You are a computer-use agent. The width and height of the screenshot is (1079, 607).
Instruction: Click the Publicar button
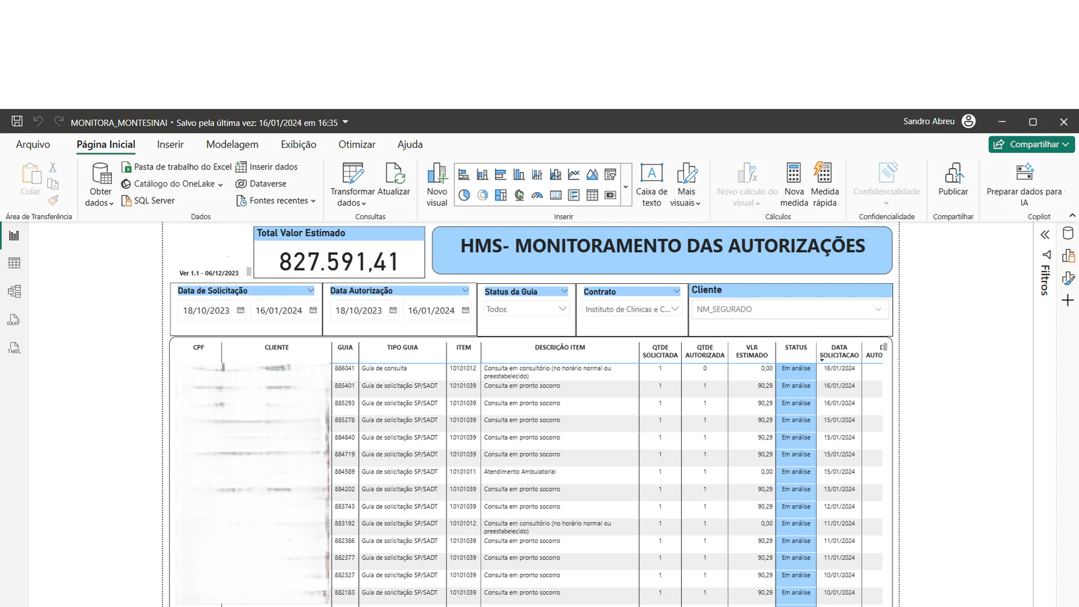click(953, 180)
